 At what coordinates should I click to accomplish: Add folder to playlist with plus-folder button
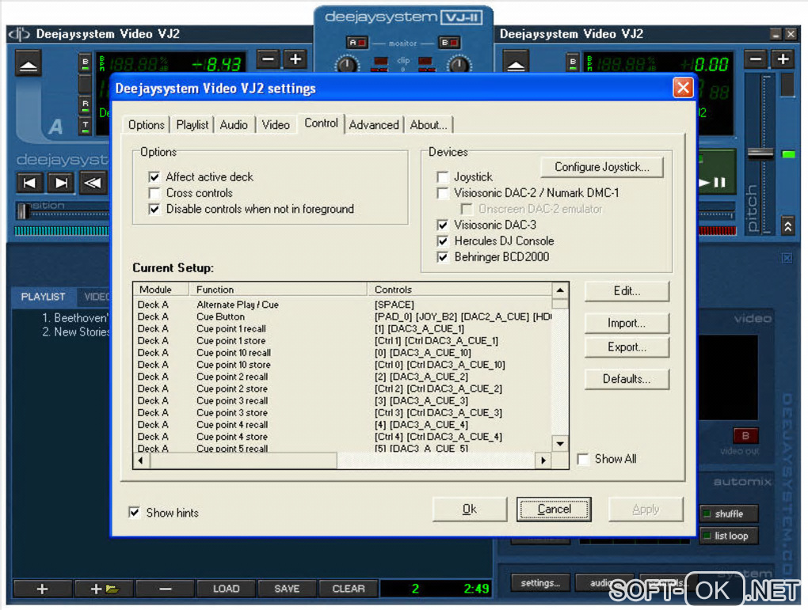pos(104,589)
